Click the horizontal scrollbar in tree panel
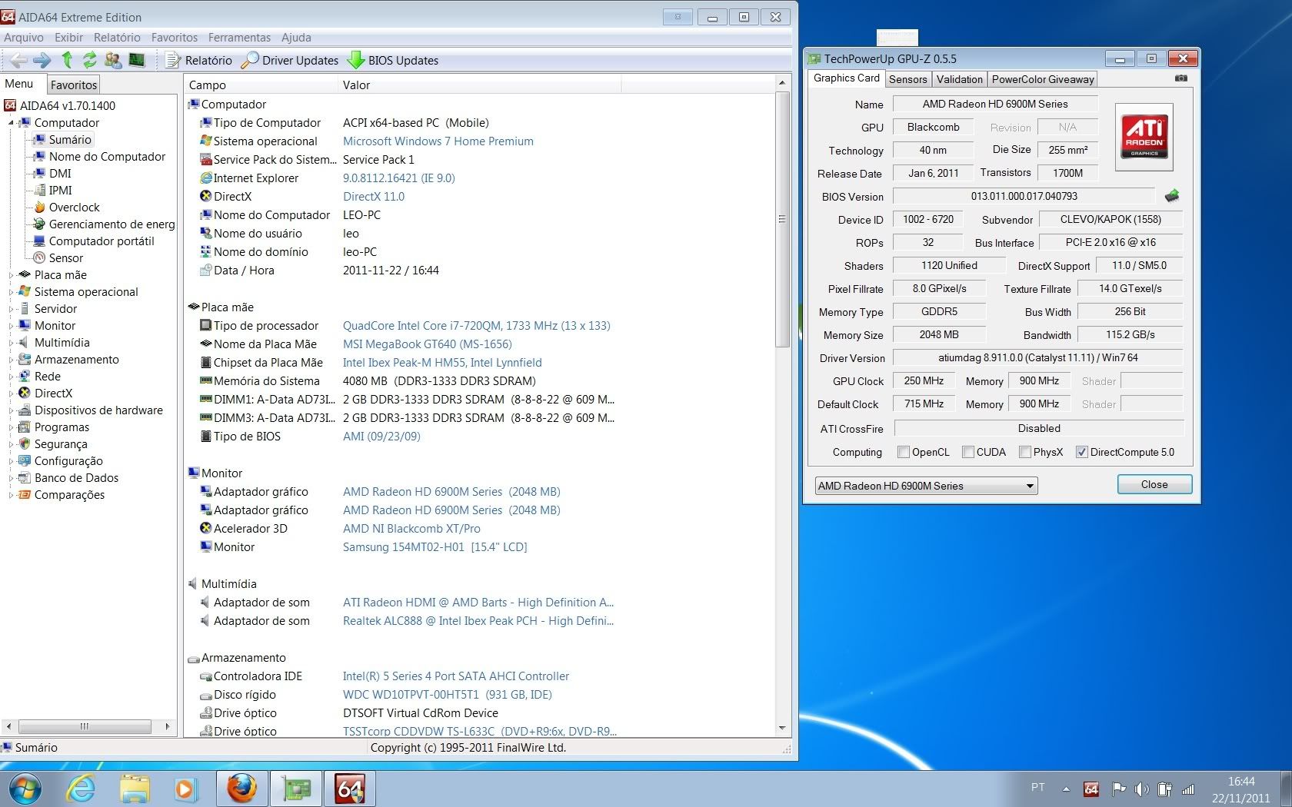Image resolution: width=1292 pixels, height=807 pixels. [x=85, y=726]
